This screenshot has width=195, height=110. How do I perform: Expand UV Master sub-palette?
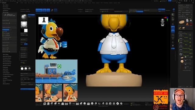(x=5, y=78)
